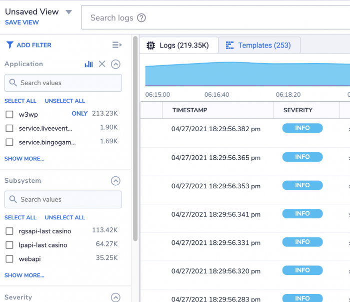Collapse the Subsystem filter section
The height and width of the screenshot is (302, 350).
(x=115, y=181)
